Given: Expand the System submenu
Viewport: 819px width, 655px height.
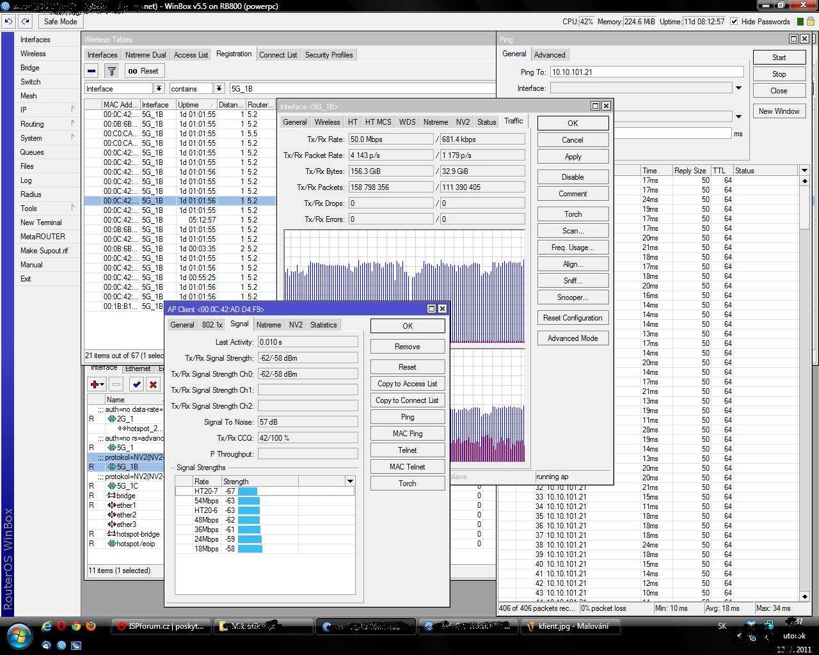Looking at the screenshot, I should pos(73,138).
